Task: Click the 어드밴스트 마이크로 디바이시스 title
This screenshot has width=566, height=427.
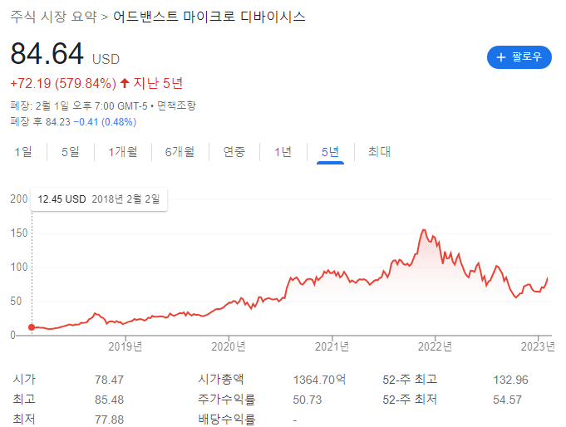Action: point(209,17)
